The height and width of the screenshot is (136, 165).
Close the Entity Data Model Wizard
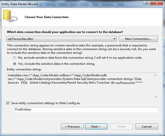157,3
